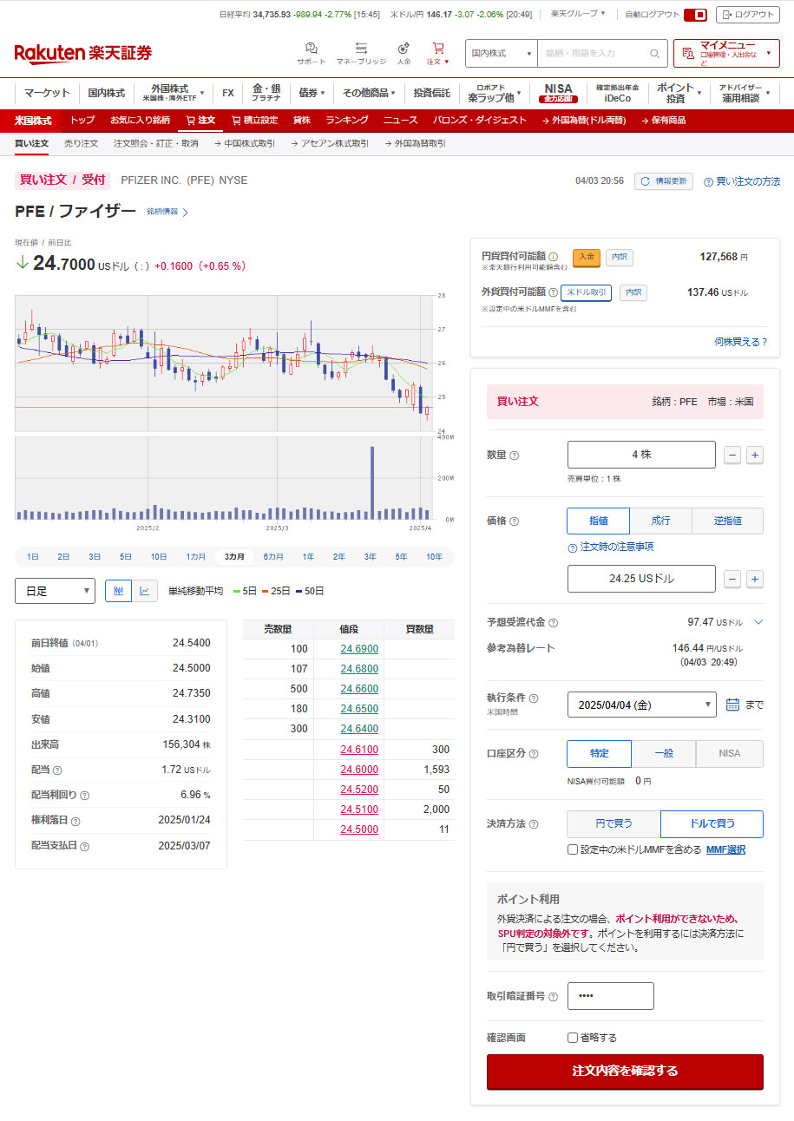Click the 24.6900 ask price link
This screenshot has height=1121, width=794.
pyautogui.click(x=359, y=649)
